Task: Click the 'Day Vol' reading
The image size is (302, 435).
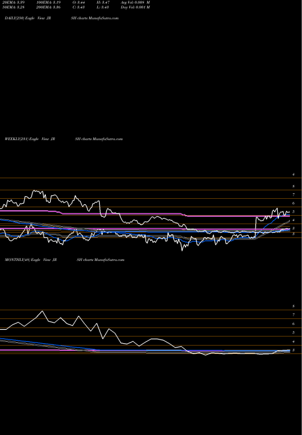Action: [x=135, y=7]
